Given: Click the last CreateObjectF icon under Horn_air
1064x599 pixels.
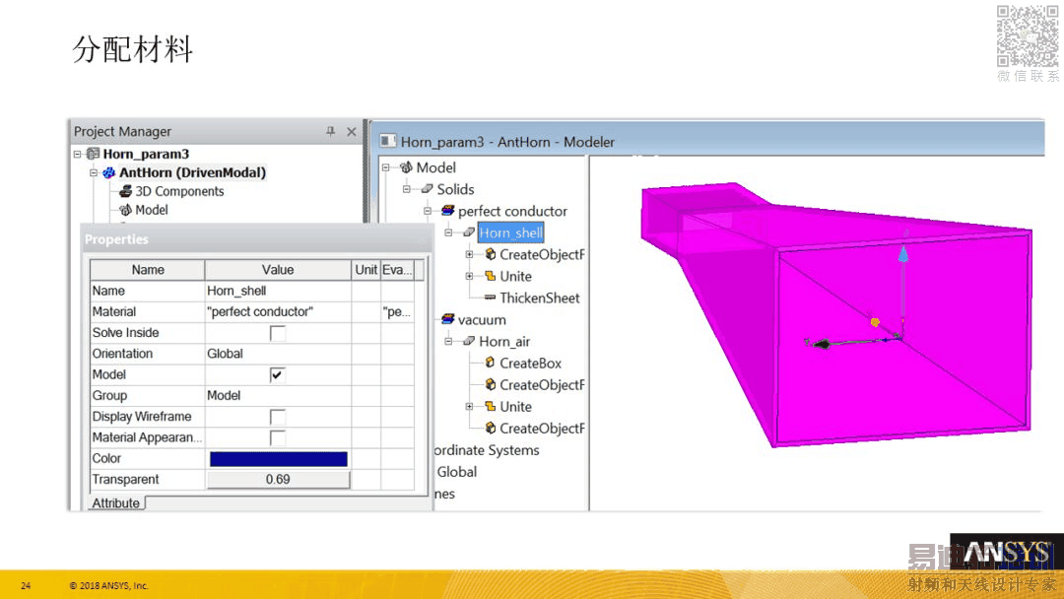Looking at the screenshot, I should click(x=490, y=428).
